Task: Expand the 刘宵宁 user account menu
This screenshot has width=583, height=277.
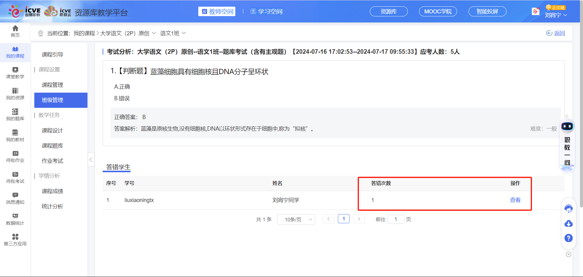Action: pyautogui.click(x=556, y=15)
